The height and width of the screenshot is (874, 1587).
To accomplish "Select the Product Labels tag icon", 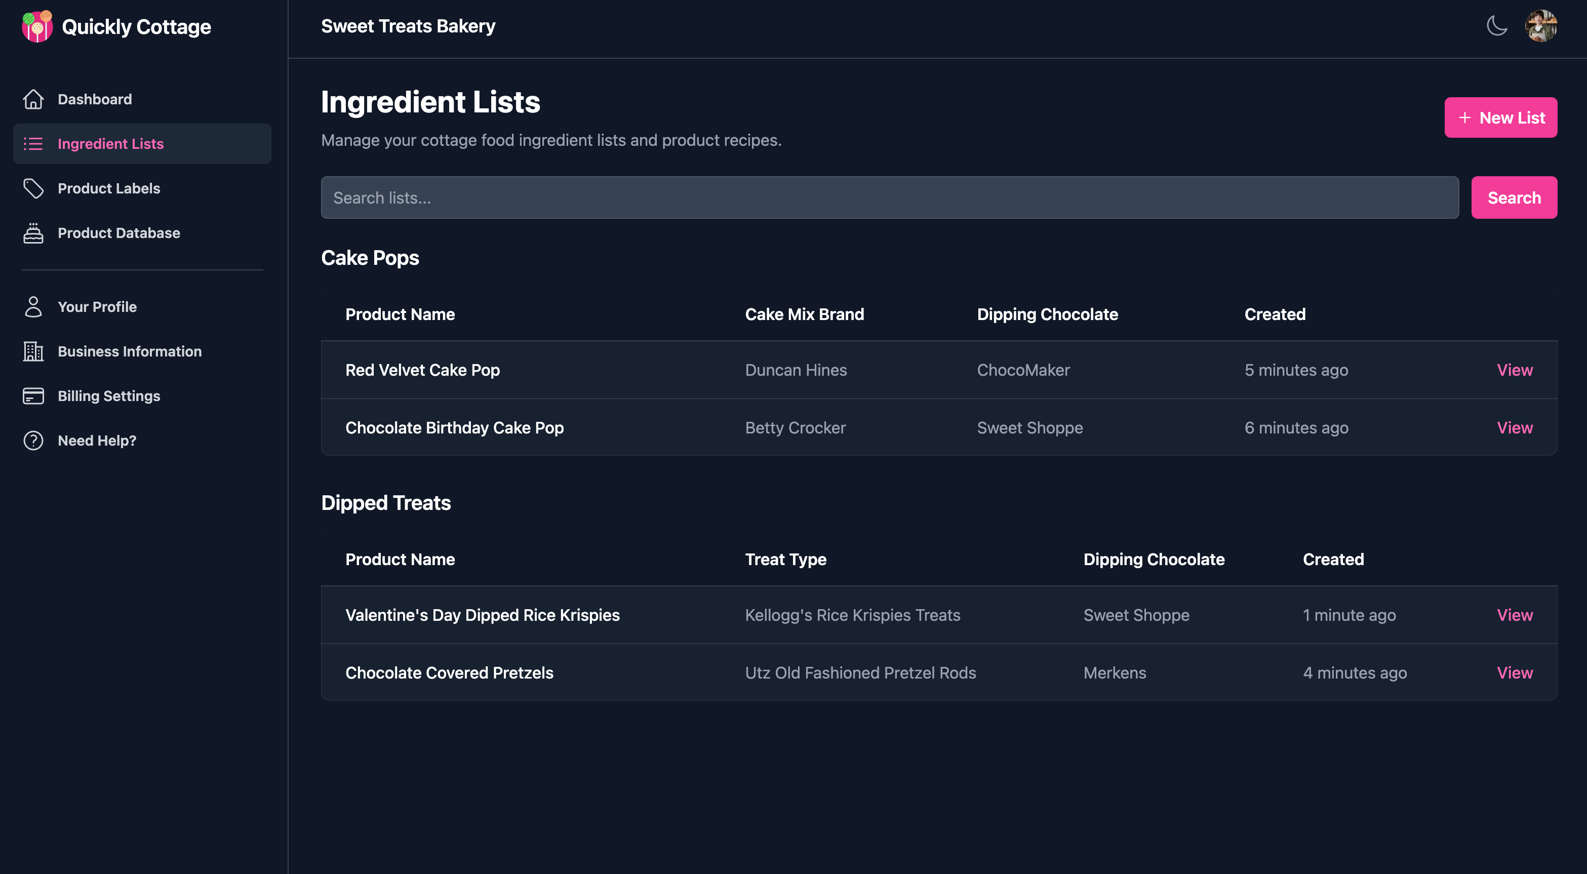I will (x=34, y=188).
